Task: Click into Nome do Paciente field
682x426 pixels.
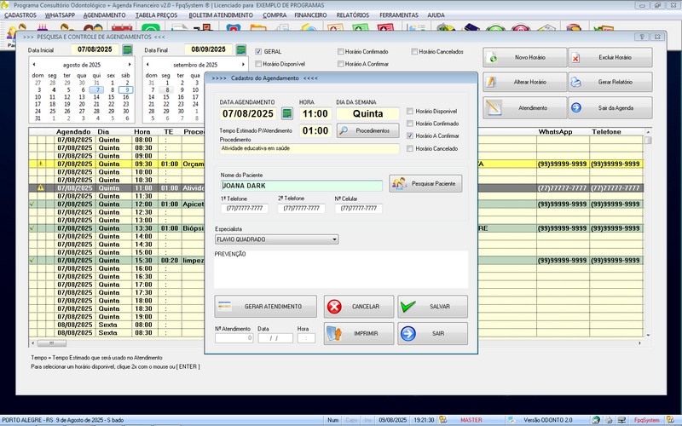Action: [x=300, y=184]
